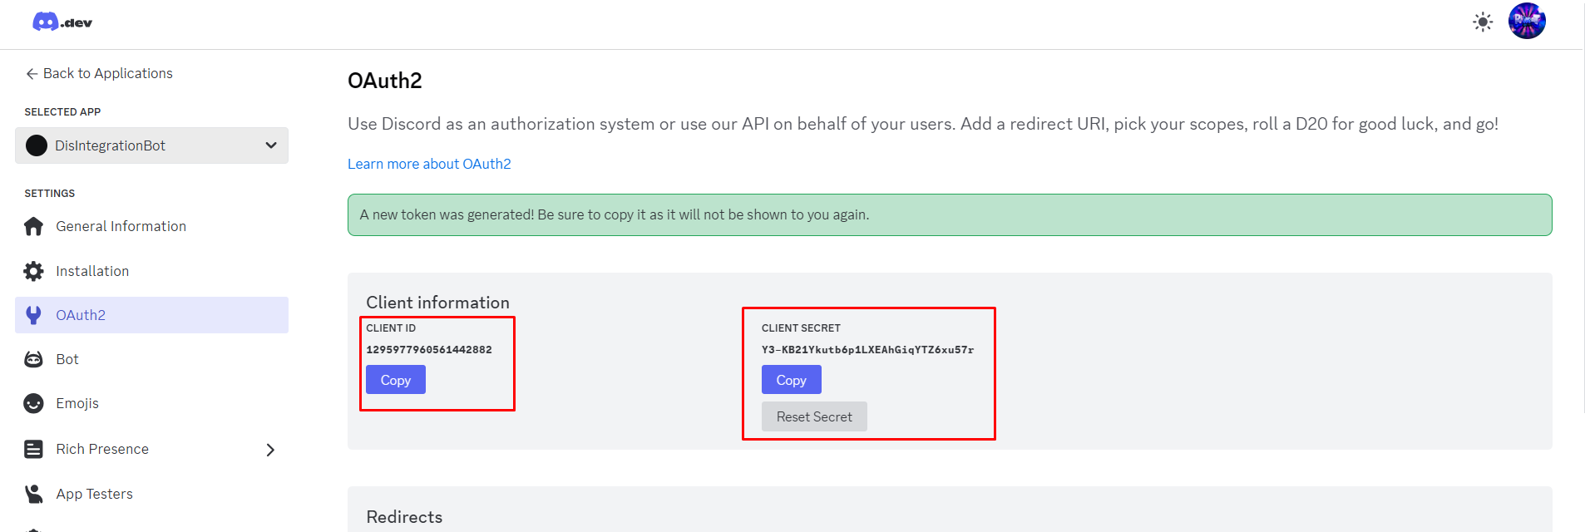Click the OAuth2 page heading
Image resolution: width=1585 pixels, height=532 pixels.
pyautogui.click(x=385, y=81)
